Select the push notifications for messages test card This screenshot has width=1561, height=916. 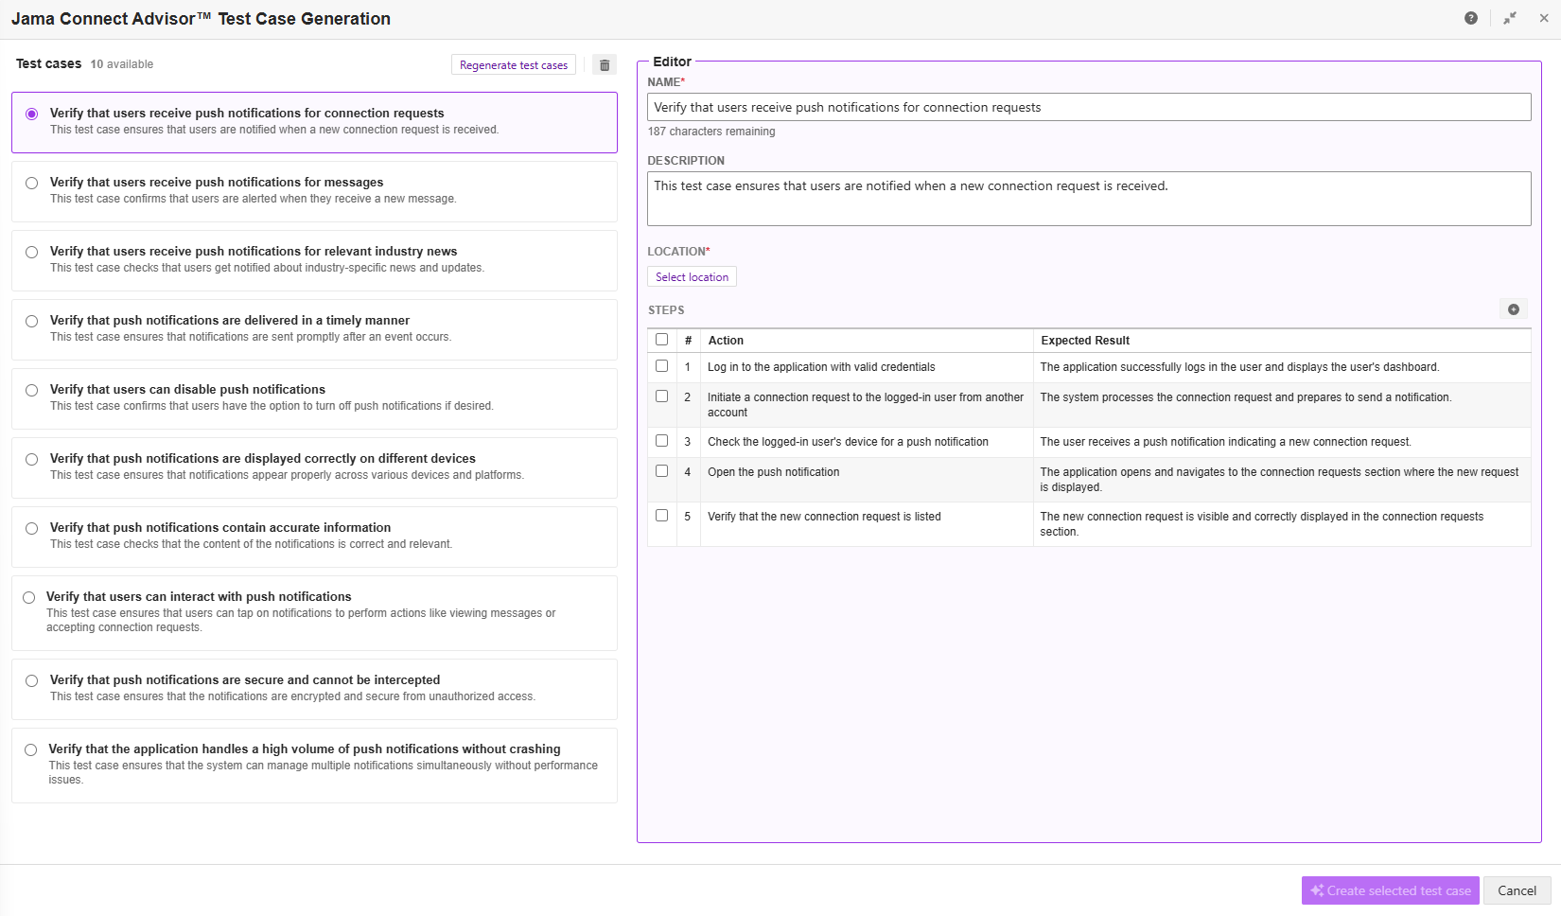click(x=314, y=190)
